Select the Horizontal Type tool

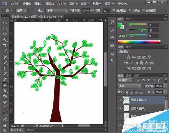click(x=5, y=108)
